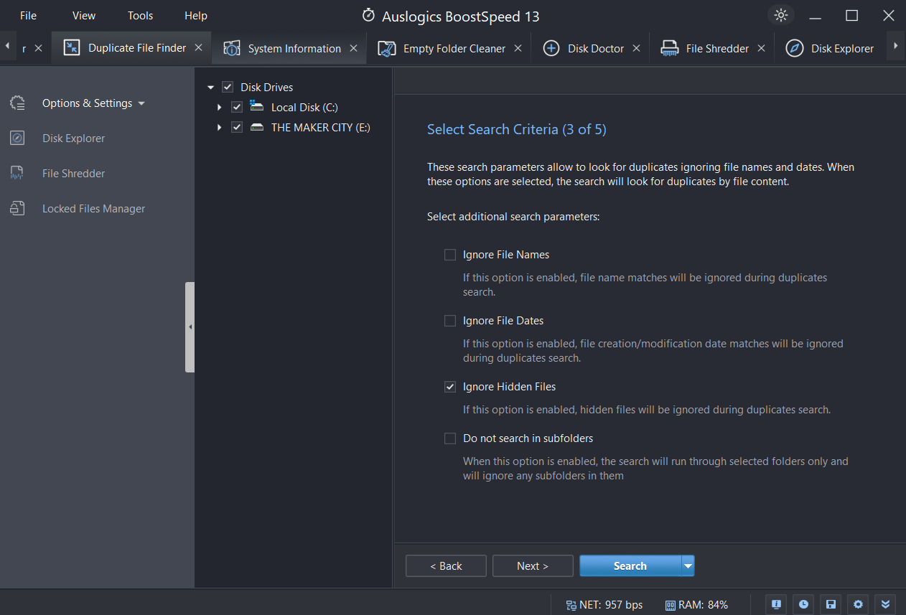This screenshot has width=906, height=615.
Task: Tick the Do not search in subfolders checkbox
Action: coord(450,438)
